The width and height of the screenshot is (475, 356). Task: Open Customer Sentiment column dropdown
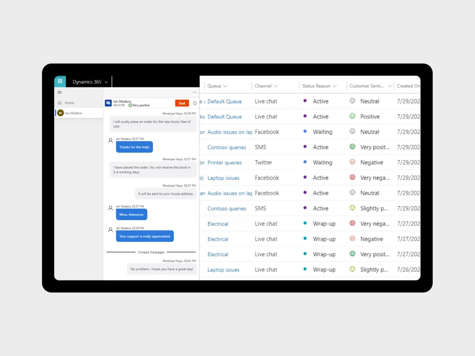pyautogui.click(x=390, y=86)
